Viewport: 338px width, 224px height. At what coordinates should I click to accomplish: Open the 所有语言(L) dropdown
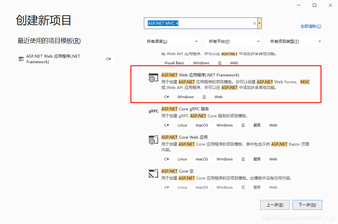click(x=171, y=41)
